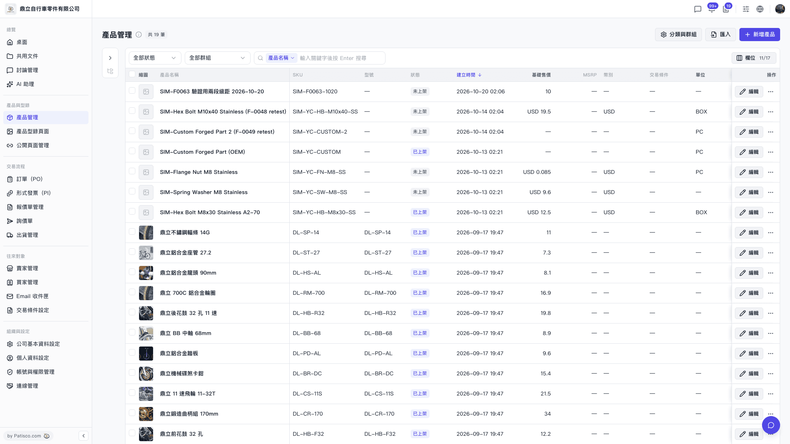The width and height of the screenshot is (790, 444).
Task: Check the SIM-Flange Nut M8 Stainless checkbox
Action: pos(132,171)
